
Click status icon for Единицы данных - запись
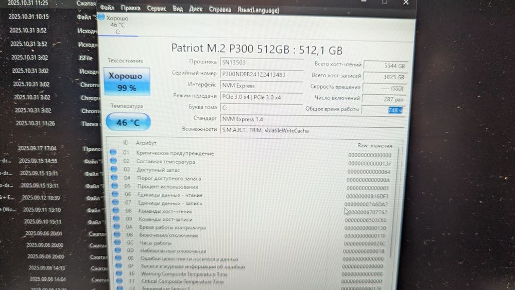point(115,202)
